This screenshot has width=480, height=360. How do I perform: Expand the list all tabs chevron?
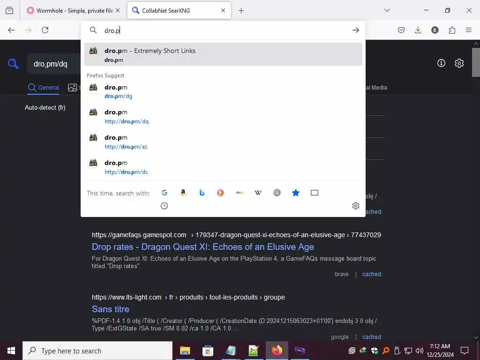pos(387,10)
